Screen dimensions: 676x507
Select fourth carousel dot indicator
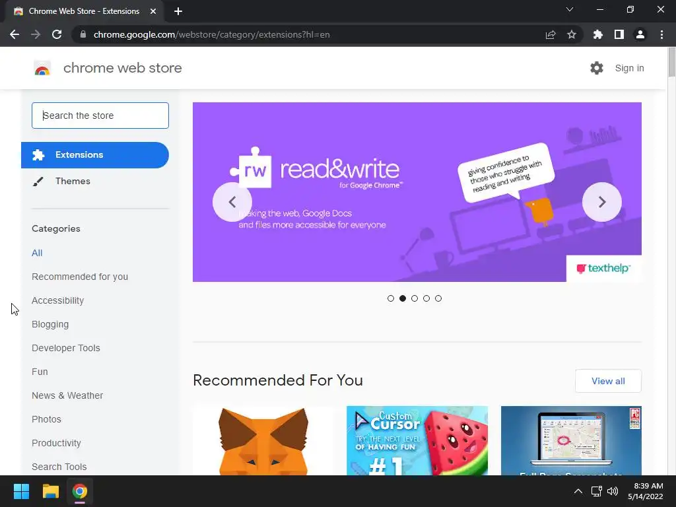(x=426, y=298)
